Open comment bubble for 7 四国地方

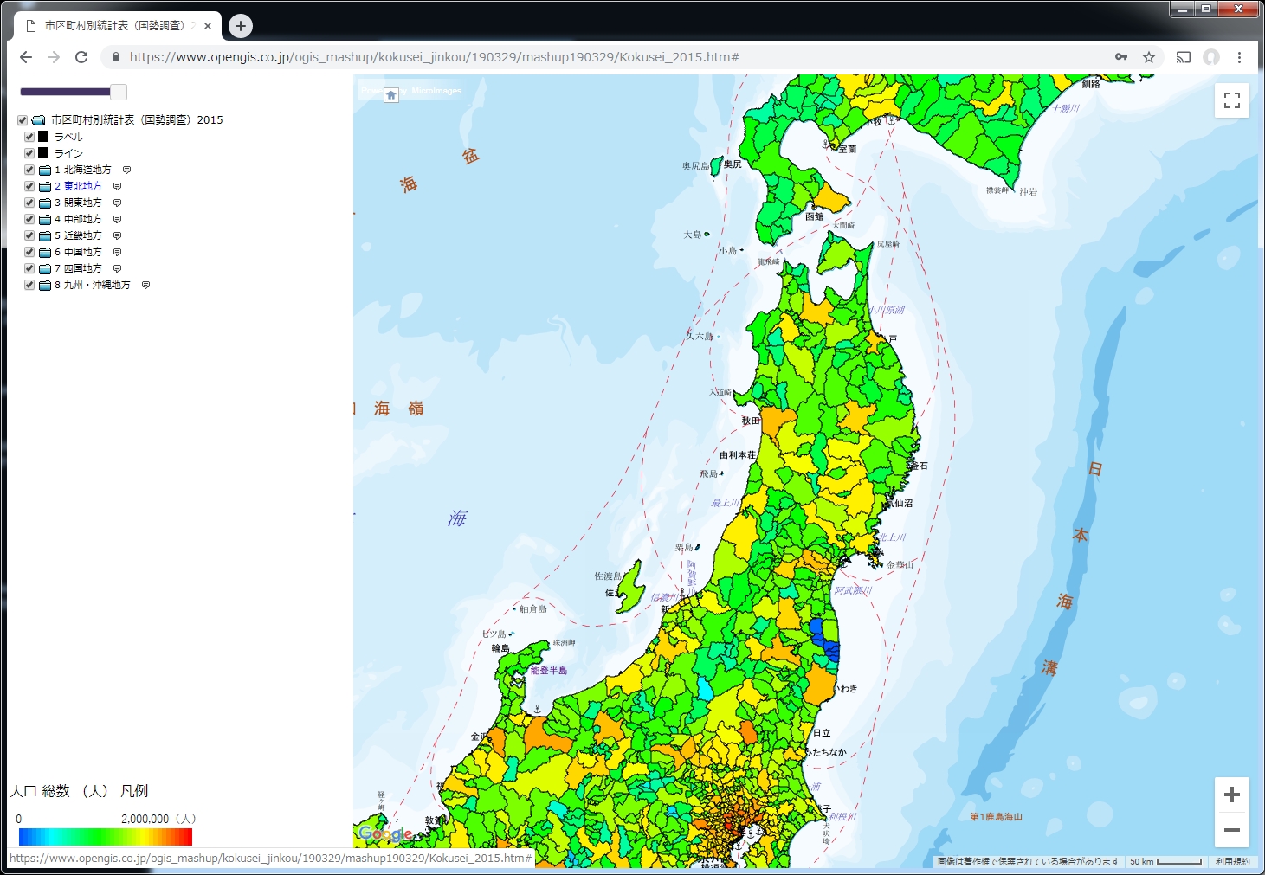[117, 268]
